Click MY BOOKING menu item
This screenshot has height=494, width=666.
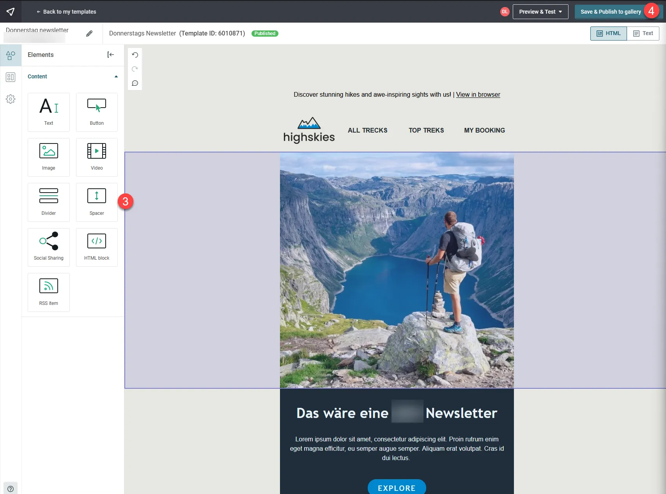tap(485, 130)
